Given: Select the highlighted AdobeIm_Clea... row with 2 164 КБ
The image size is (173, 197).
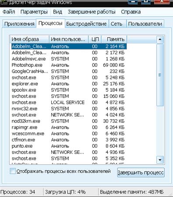Looking at the screenshot, I should click(69, 46).
